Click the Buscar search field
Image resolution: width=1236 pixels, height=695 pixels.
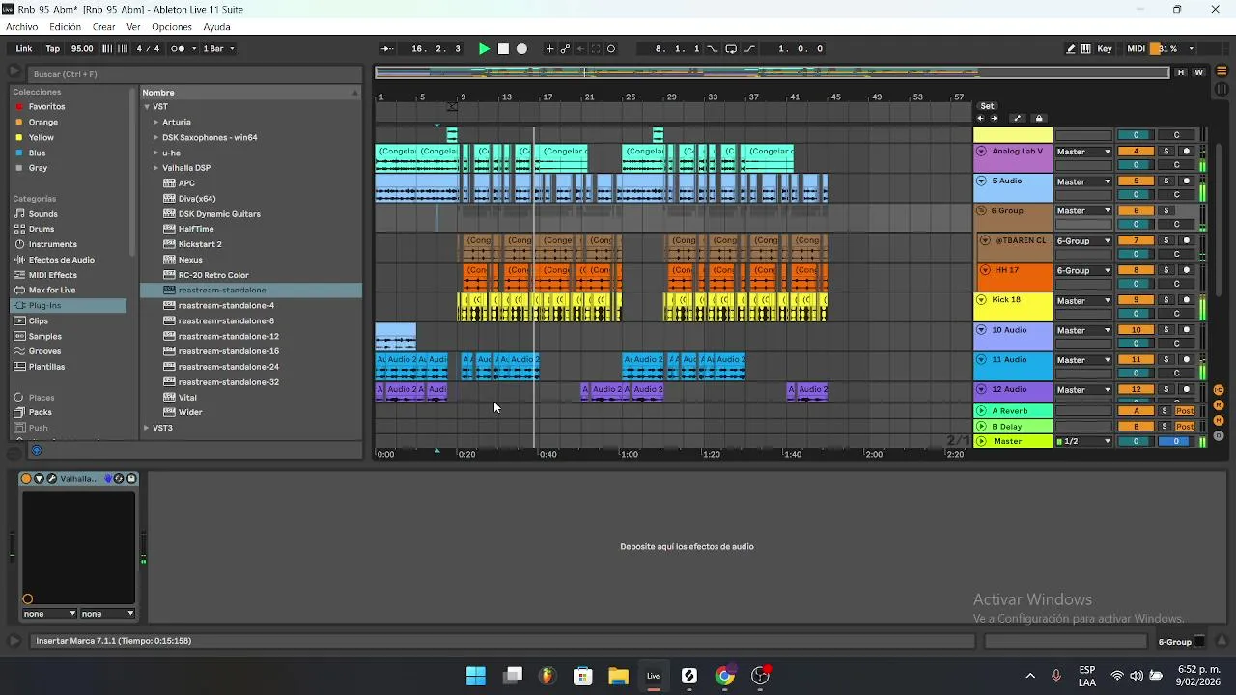tap(193, 74)
